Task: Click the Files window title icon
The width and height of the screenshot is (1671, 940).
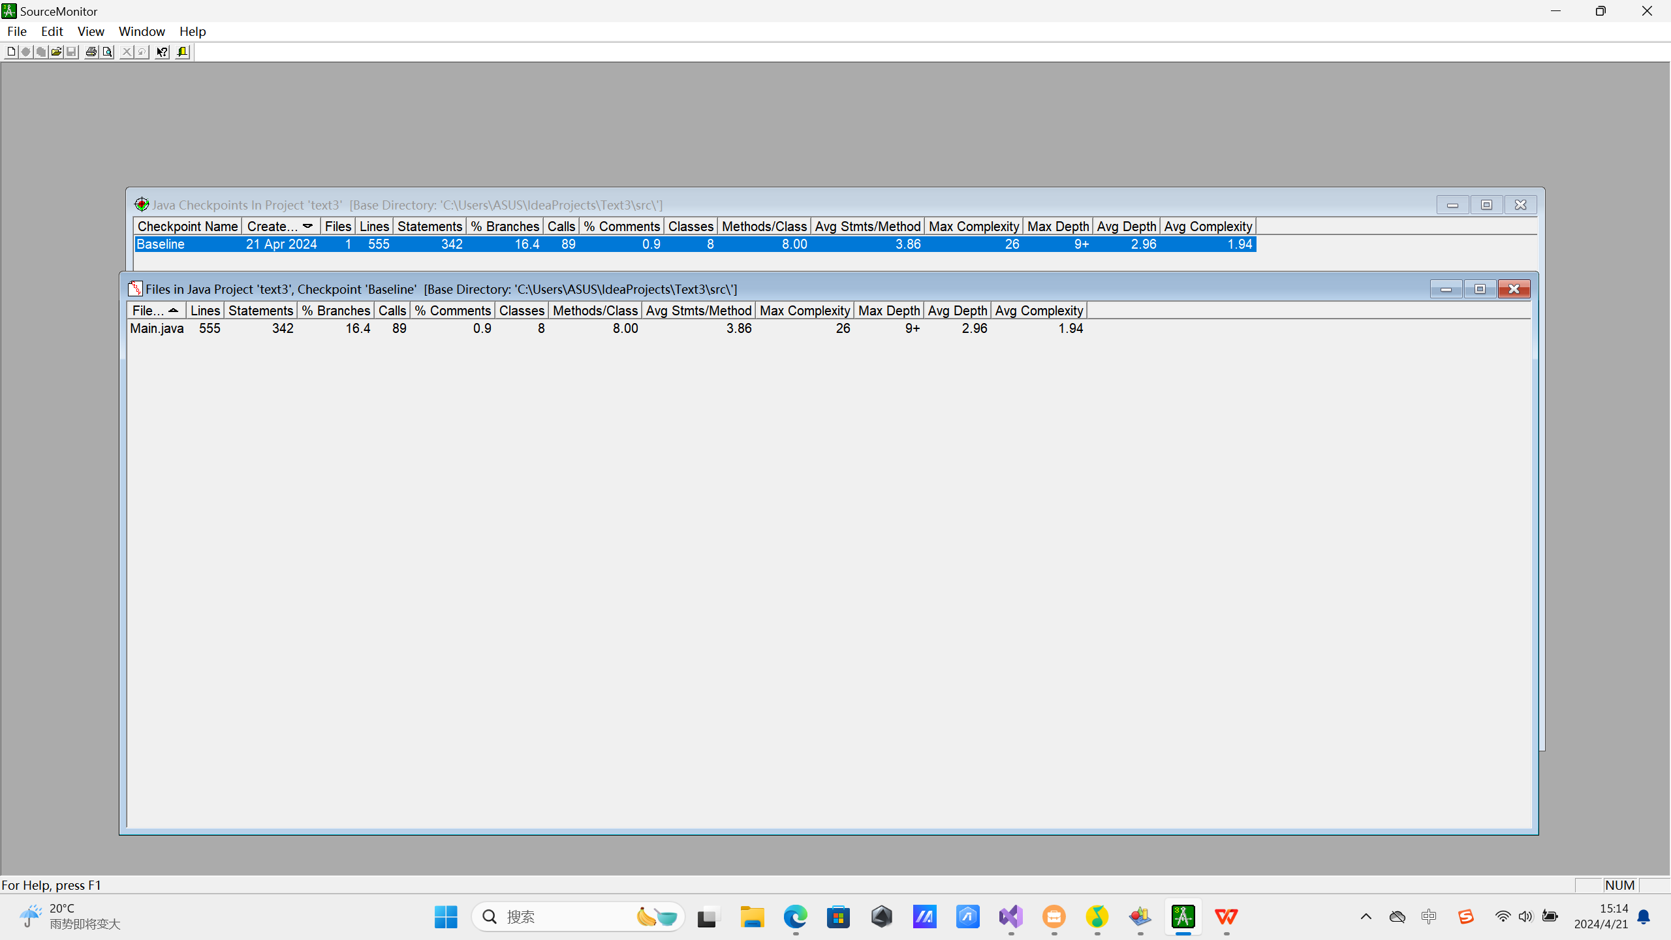Action: tap(135, 289)
